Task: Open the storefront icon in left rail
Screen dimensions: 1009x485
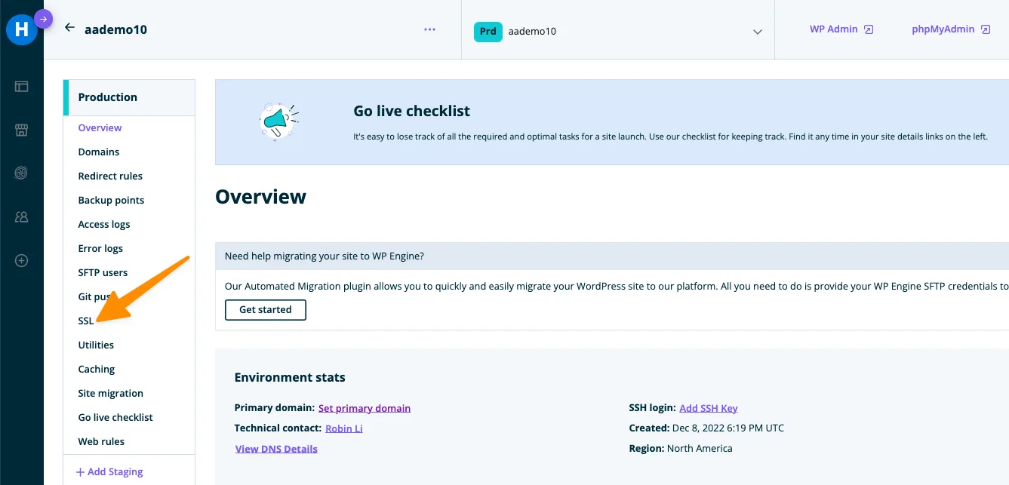Action: 21,130
